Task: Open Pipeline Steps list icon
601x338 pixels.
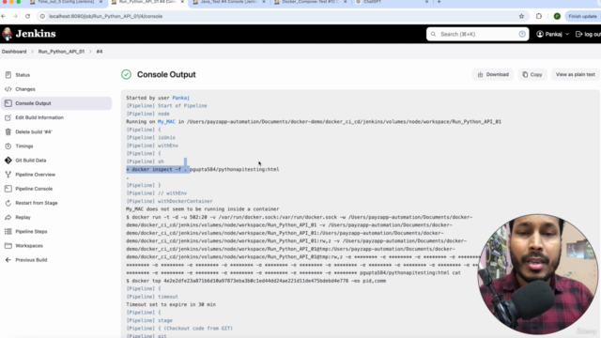Action: click(8, 232)
